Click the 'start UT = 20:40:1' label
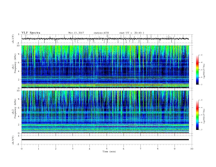Image resolution: width=216 pixels, height=167 pixels. click(132, 33)
